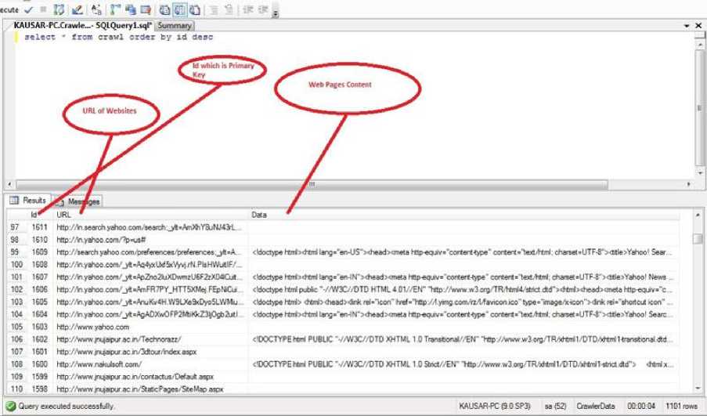This screenshot has width=707, height=416.
Task: Click the green query success status icon
Action: (11, 406)
